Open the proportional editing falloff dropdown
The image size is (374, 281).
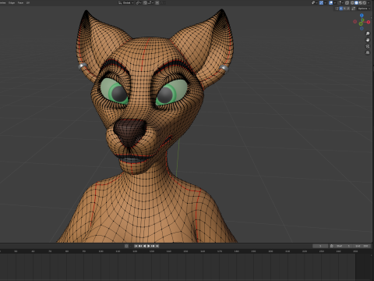[163, 2]
